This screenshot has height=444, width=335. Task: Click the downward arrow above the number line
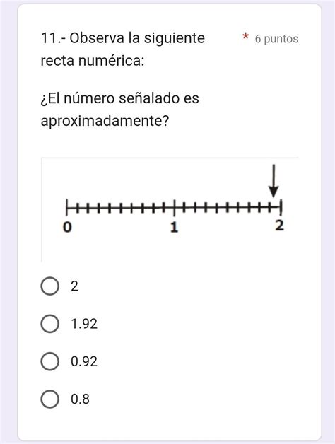point(274,181)
